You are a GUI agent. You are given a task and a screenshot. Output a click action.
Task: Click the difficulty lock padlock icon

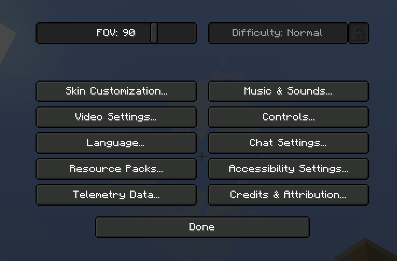tap(359, 33)
